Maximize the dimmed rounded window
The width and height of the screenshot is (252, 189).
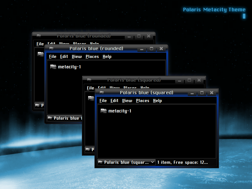139,36
